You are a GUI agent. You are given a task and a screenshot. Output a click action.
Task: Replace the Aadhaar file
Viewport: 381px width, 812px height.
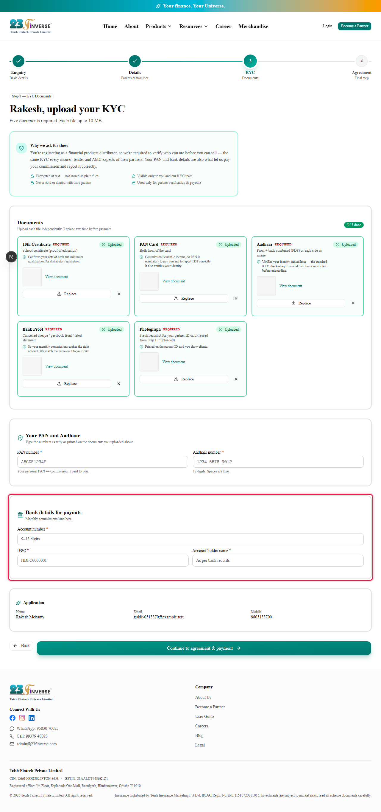(x=301, y=303)
